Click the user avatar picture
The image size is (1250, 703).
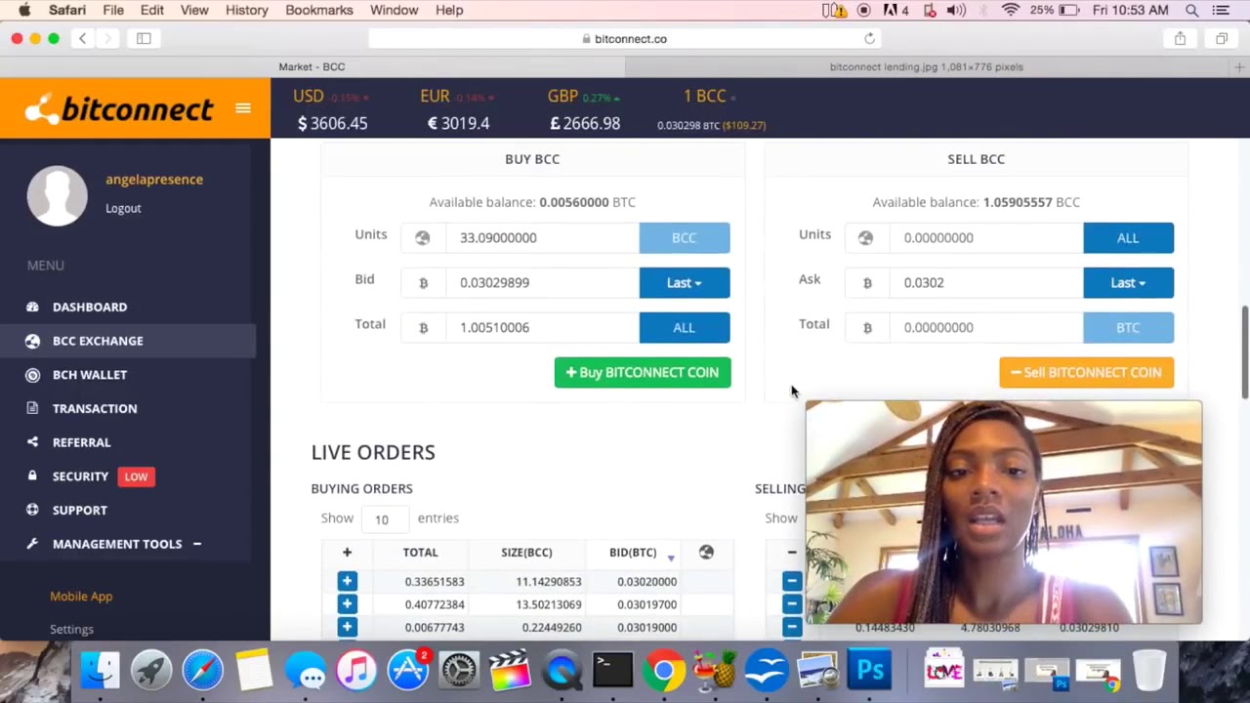point(58,195)
